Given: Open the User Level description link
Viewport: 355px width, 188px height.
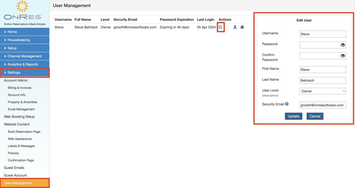Looking at the screenshot, I should pyautogui.click(x=270, y=96).
